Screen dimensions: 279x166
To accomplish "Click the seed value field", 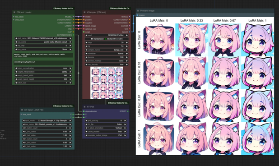I will pyautogui.click(x=107, y=35).
